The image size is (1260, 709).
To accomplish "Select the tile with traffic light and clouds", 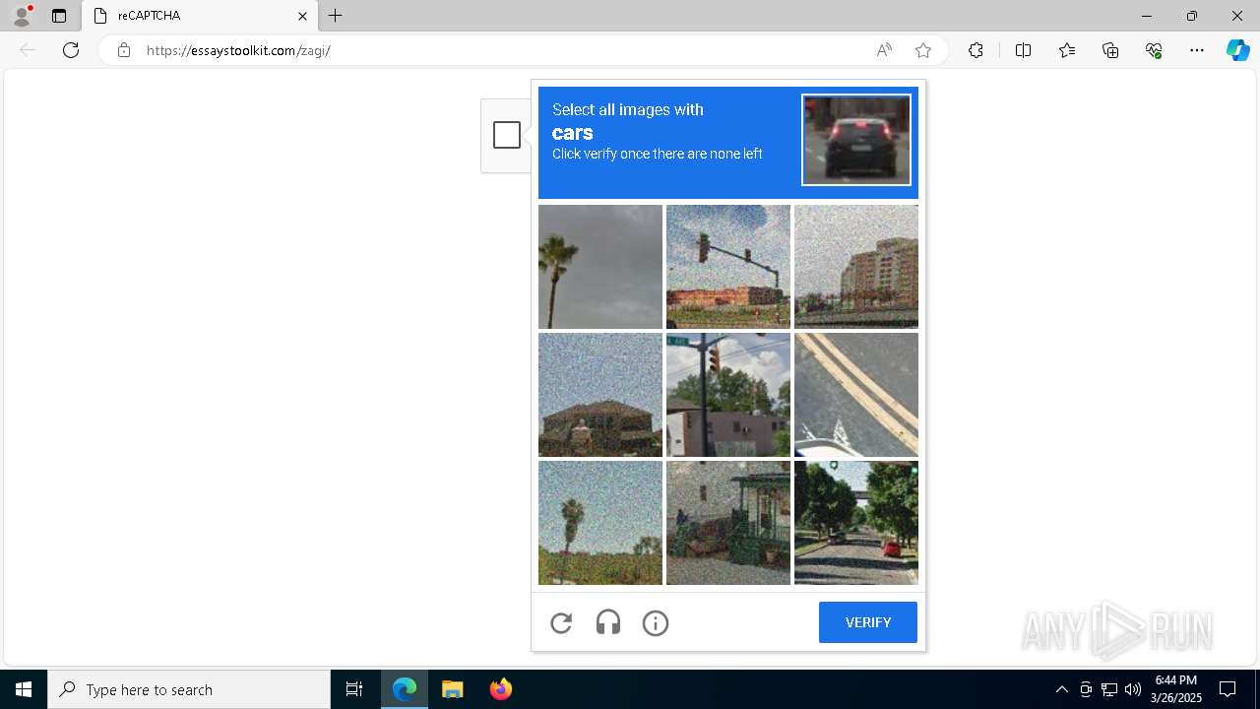I will click(728, 395).
